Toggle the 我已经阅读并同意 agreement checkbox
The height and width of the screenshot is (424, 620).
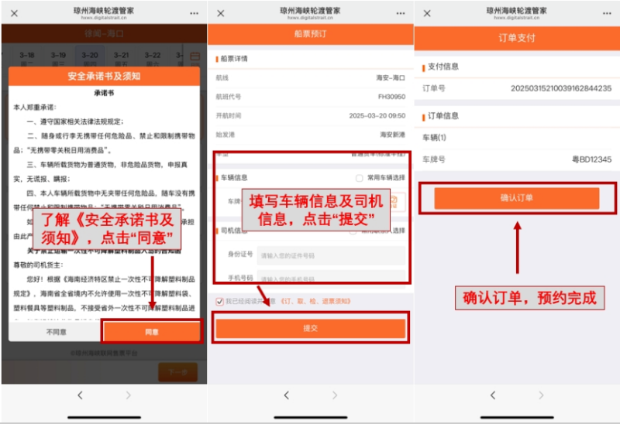click(219, 301)
